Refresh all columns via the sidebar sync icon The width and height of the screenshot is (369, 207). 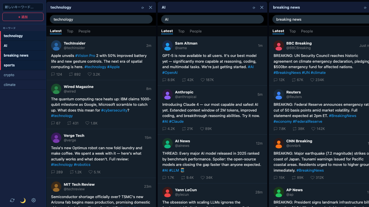pyautogui.click(x=12, y=200)
